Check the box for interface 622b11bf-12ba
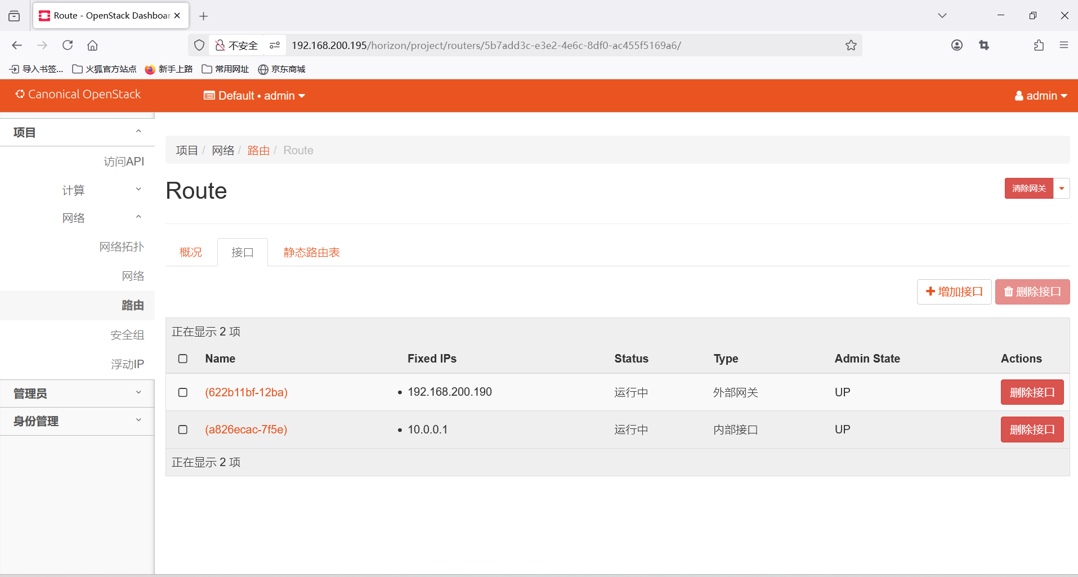This screenshot has height=577, width=1078. 183,392
